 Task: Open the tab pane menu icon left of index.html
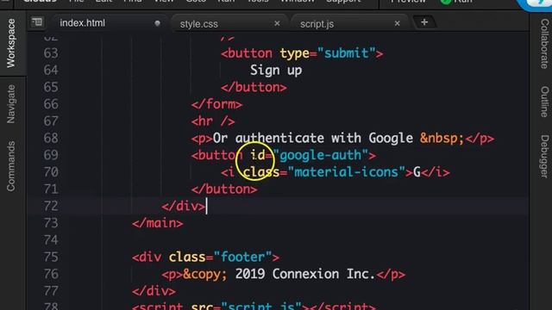pyautogui.click(x=37, y=22)
